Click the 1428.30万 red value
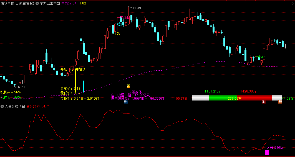The image size is (295, 157). point(248,92)
